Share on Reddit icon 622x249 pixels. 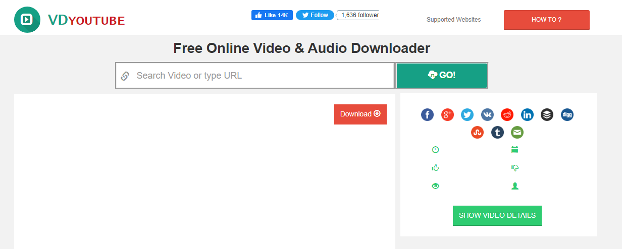507,115
